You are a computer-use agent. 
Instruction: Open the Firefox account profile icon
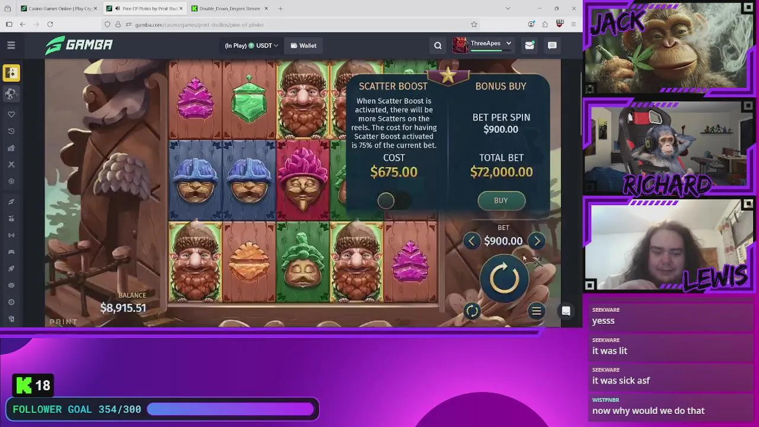tap(531, 24)
